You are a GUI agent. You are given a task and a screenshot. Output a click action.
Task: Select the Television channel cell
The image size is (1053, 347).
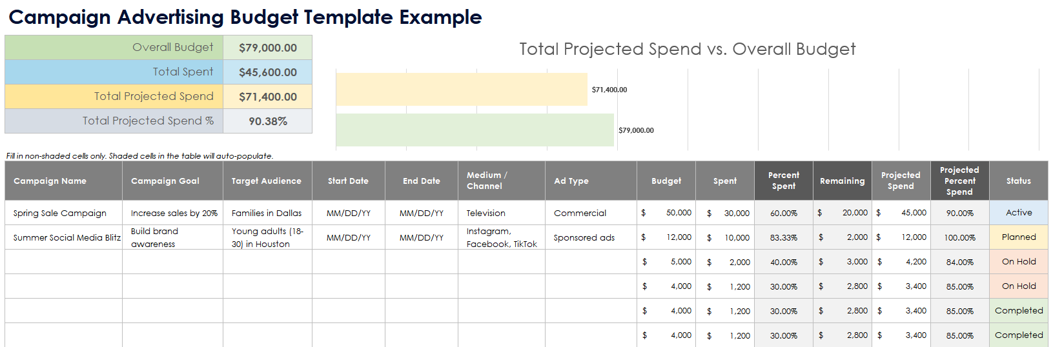(486, 213)
